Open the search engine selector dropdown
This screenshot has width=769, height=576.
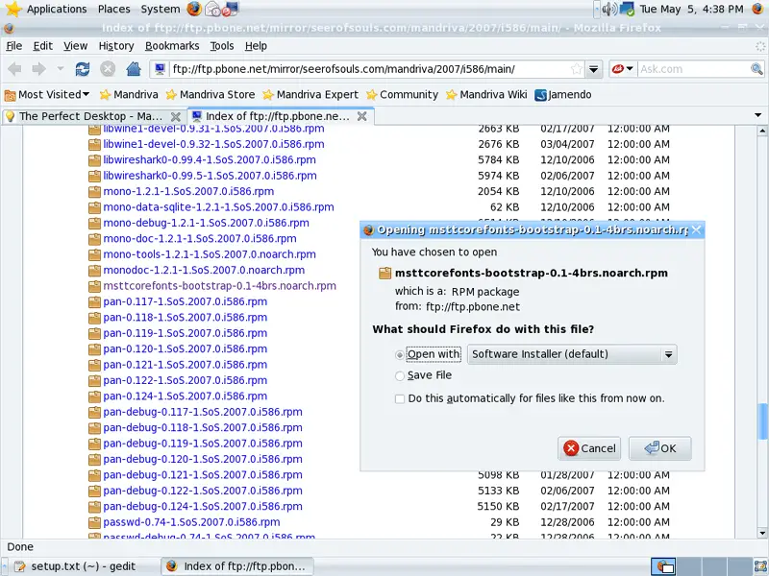[x=630, y=69]
